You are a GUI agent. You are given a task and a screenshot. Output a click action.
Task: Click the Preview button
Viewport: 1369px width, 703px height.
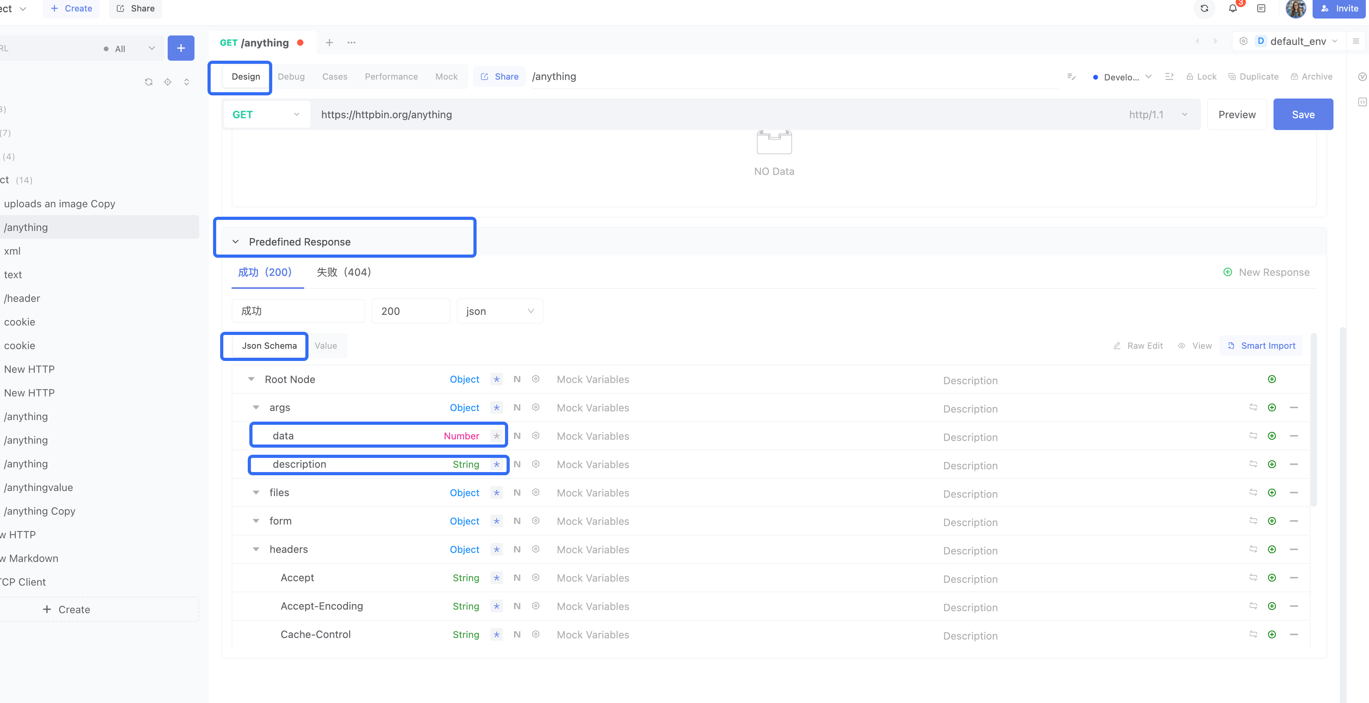[x=1237, y=115]
